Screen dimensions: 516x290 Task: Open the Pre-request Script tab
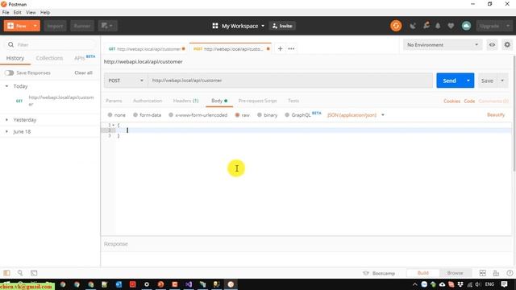(257, 101)
